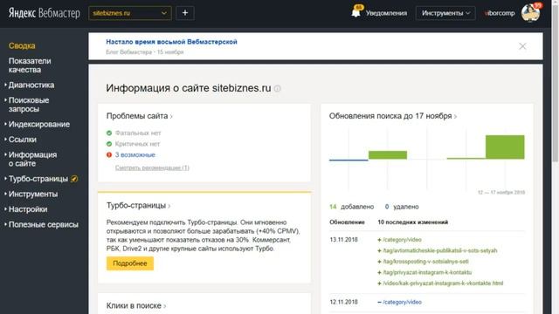
Task: Open the Yandex Webmaster logo home link
Action: click(45, 13)
